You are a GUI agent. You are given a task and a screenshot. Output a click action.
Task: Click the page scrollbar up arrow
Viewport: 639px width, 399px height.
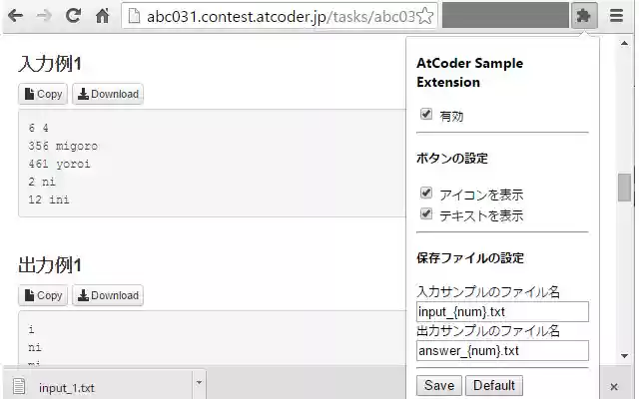tap(624, 43)
